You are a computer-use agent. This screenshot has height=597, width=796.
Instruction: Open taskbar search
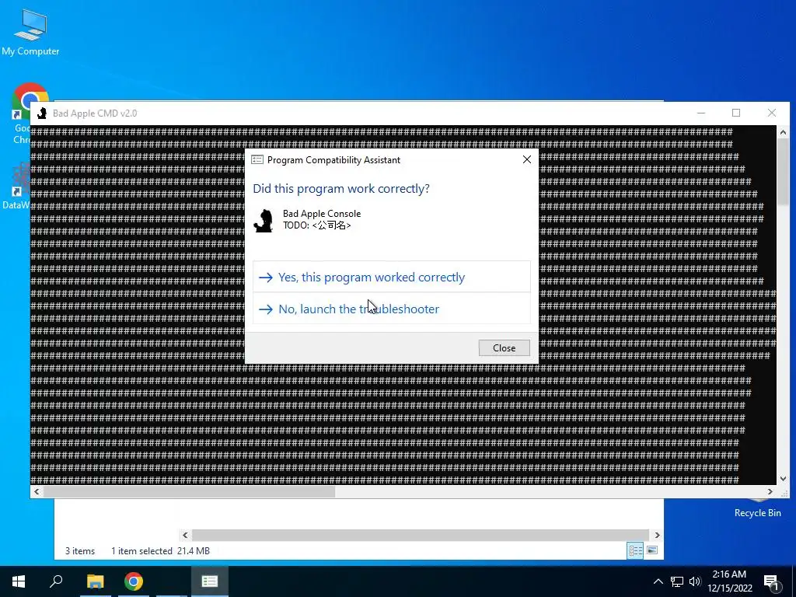[x=56, y=581]
